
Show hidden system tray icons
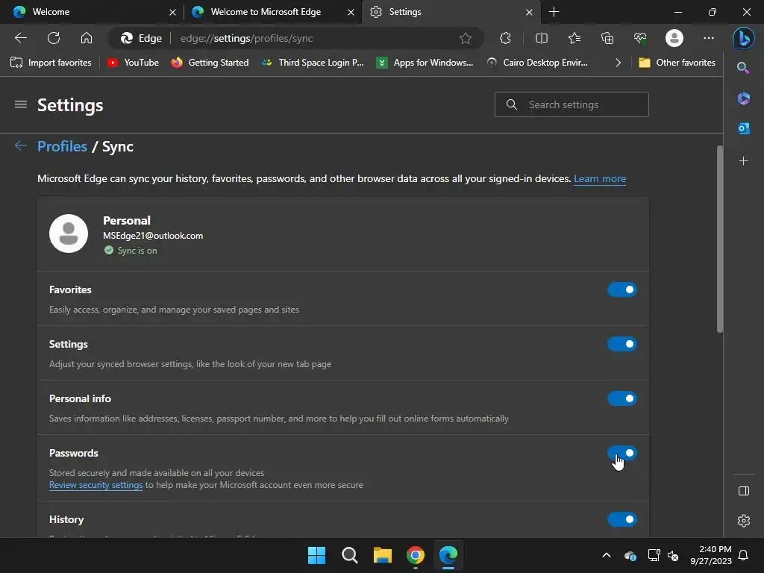(x=606, y=555)
